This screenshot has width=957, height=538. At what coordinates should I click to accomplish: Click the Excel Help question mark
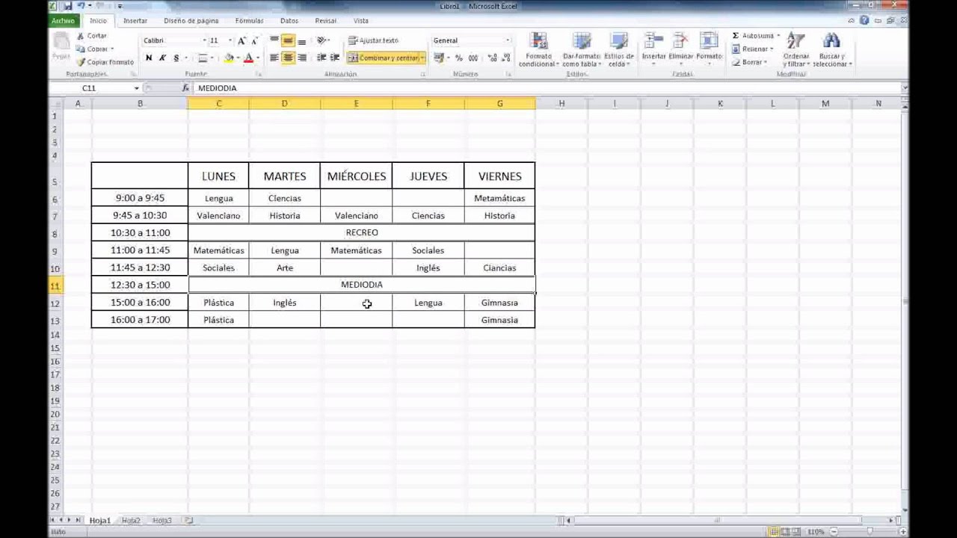864,21
